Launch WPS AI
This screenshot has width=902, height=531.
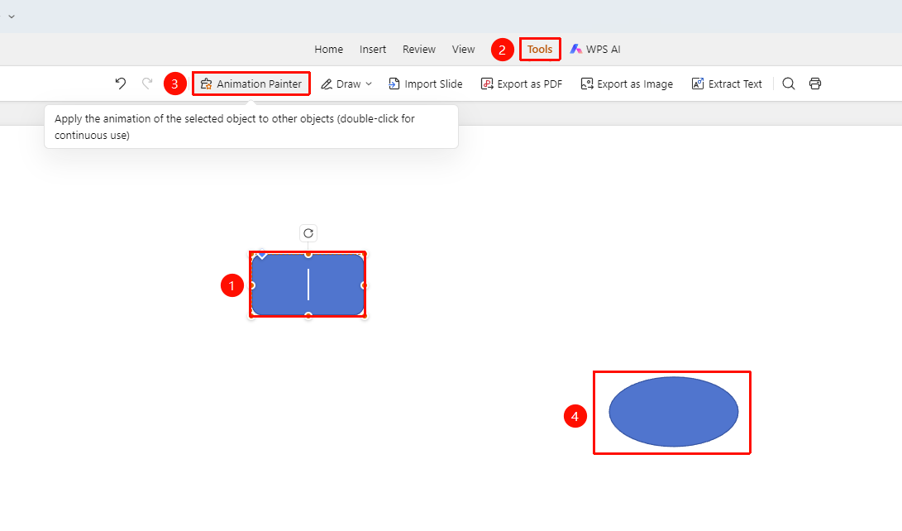tap(594, 50)
